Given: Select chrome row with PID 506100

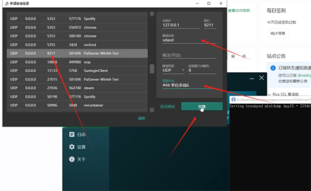Looking at the screenshot, I should [x=77, y=36].
